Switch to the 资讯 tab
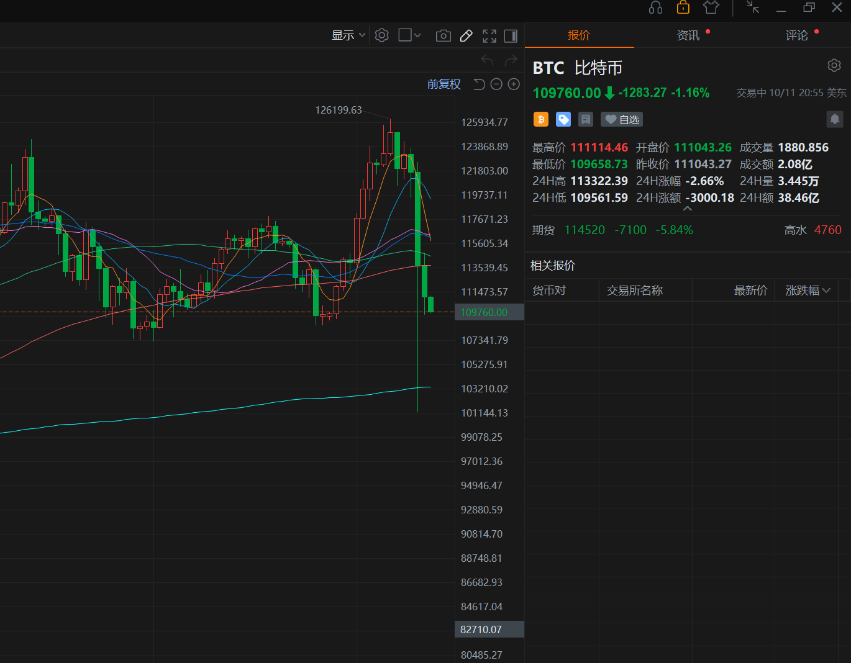Screen dimensions: 851x663 click(x=688, y=35)
